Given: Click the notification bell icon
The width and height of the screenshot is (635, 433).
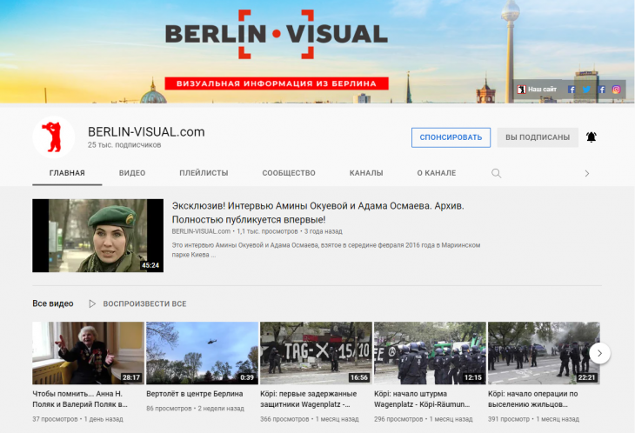Looking at the screenshot, I should [592, 137].
